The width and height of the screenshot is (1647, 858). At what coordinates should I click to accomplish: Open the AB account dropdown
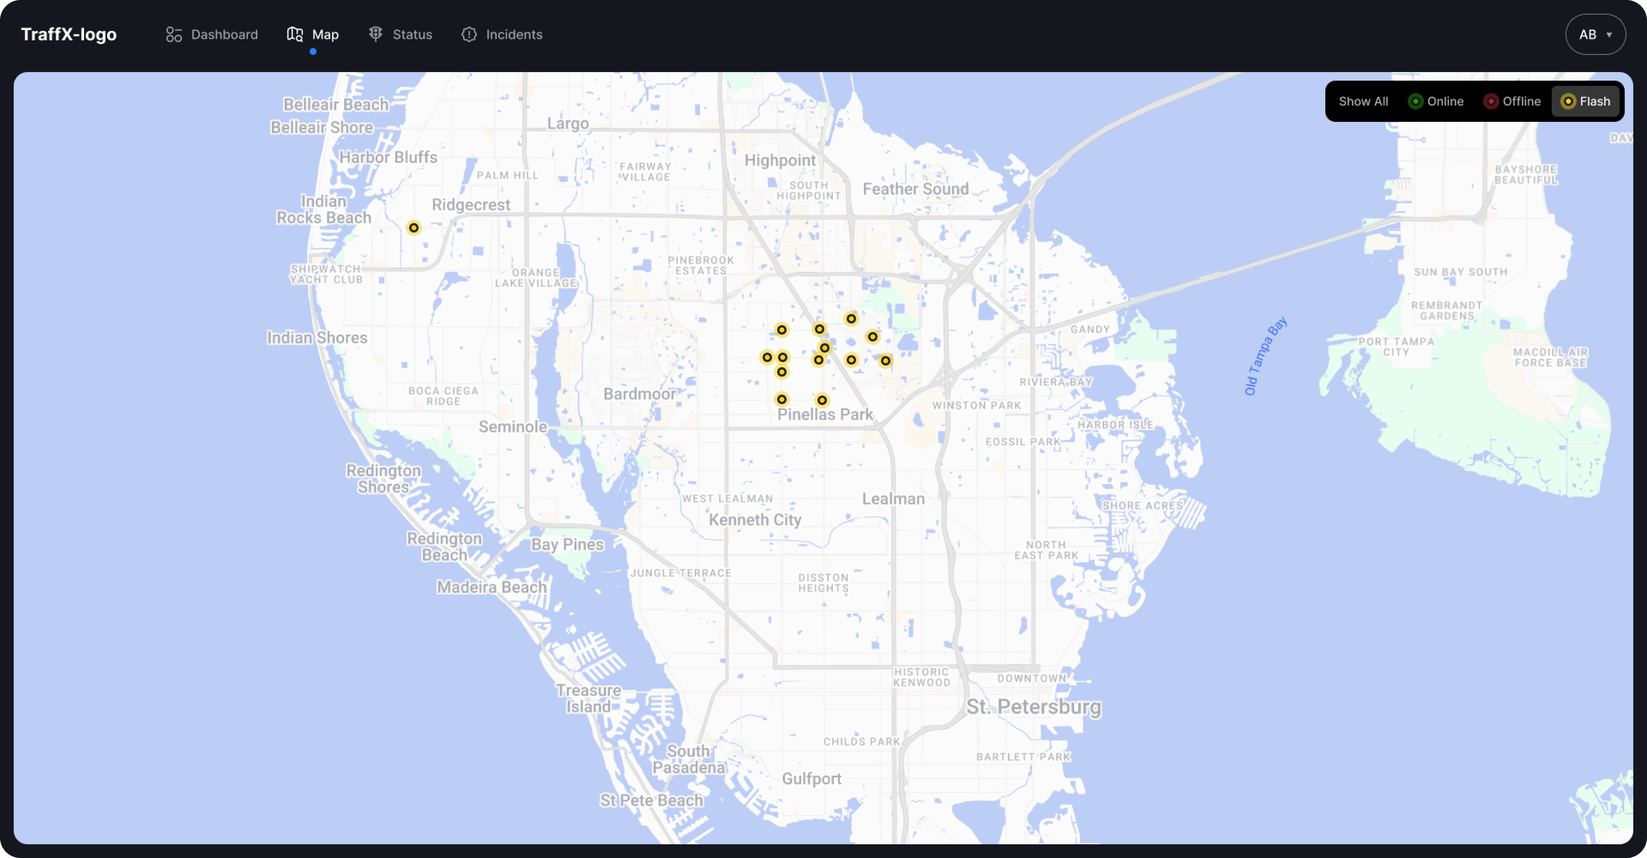point(1595,34)
